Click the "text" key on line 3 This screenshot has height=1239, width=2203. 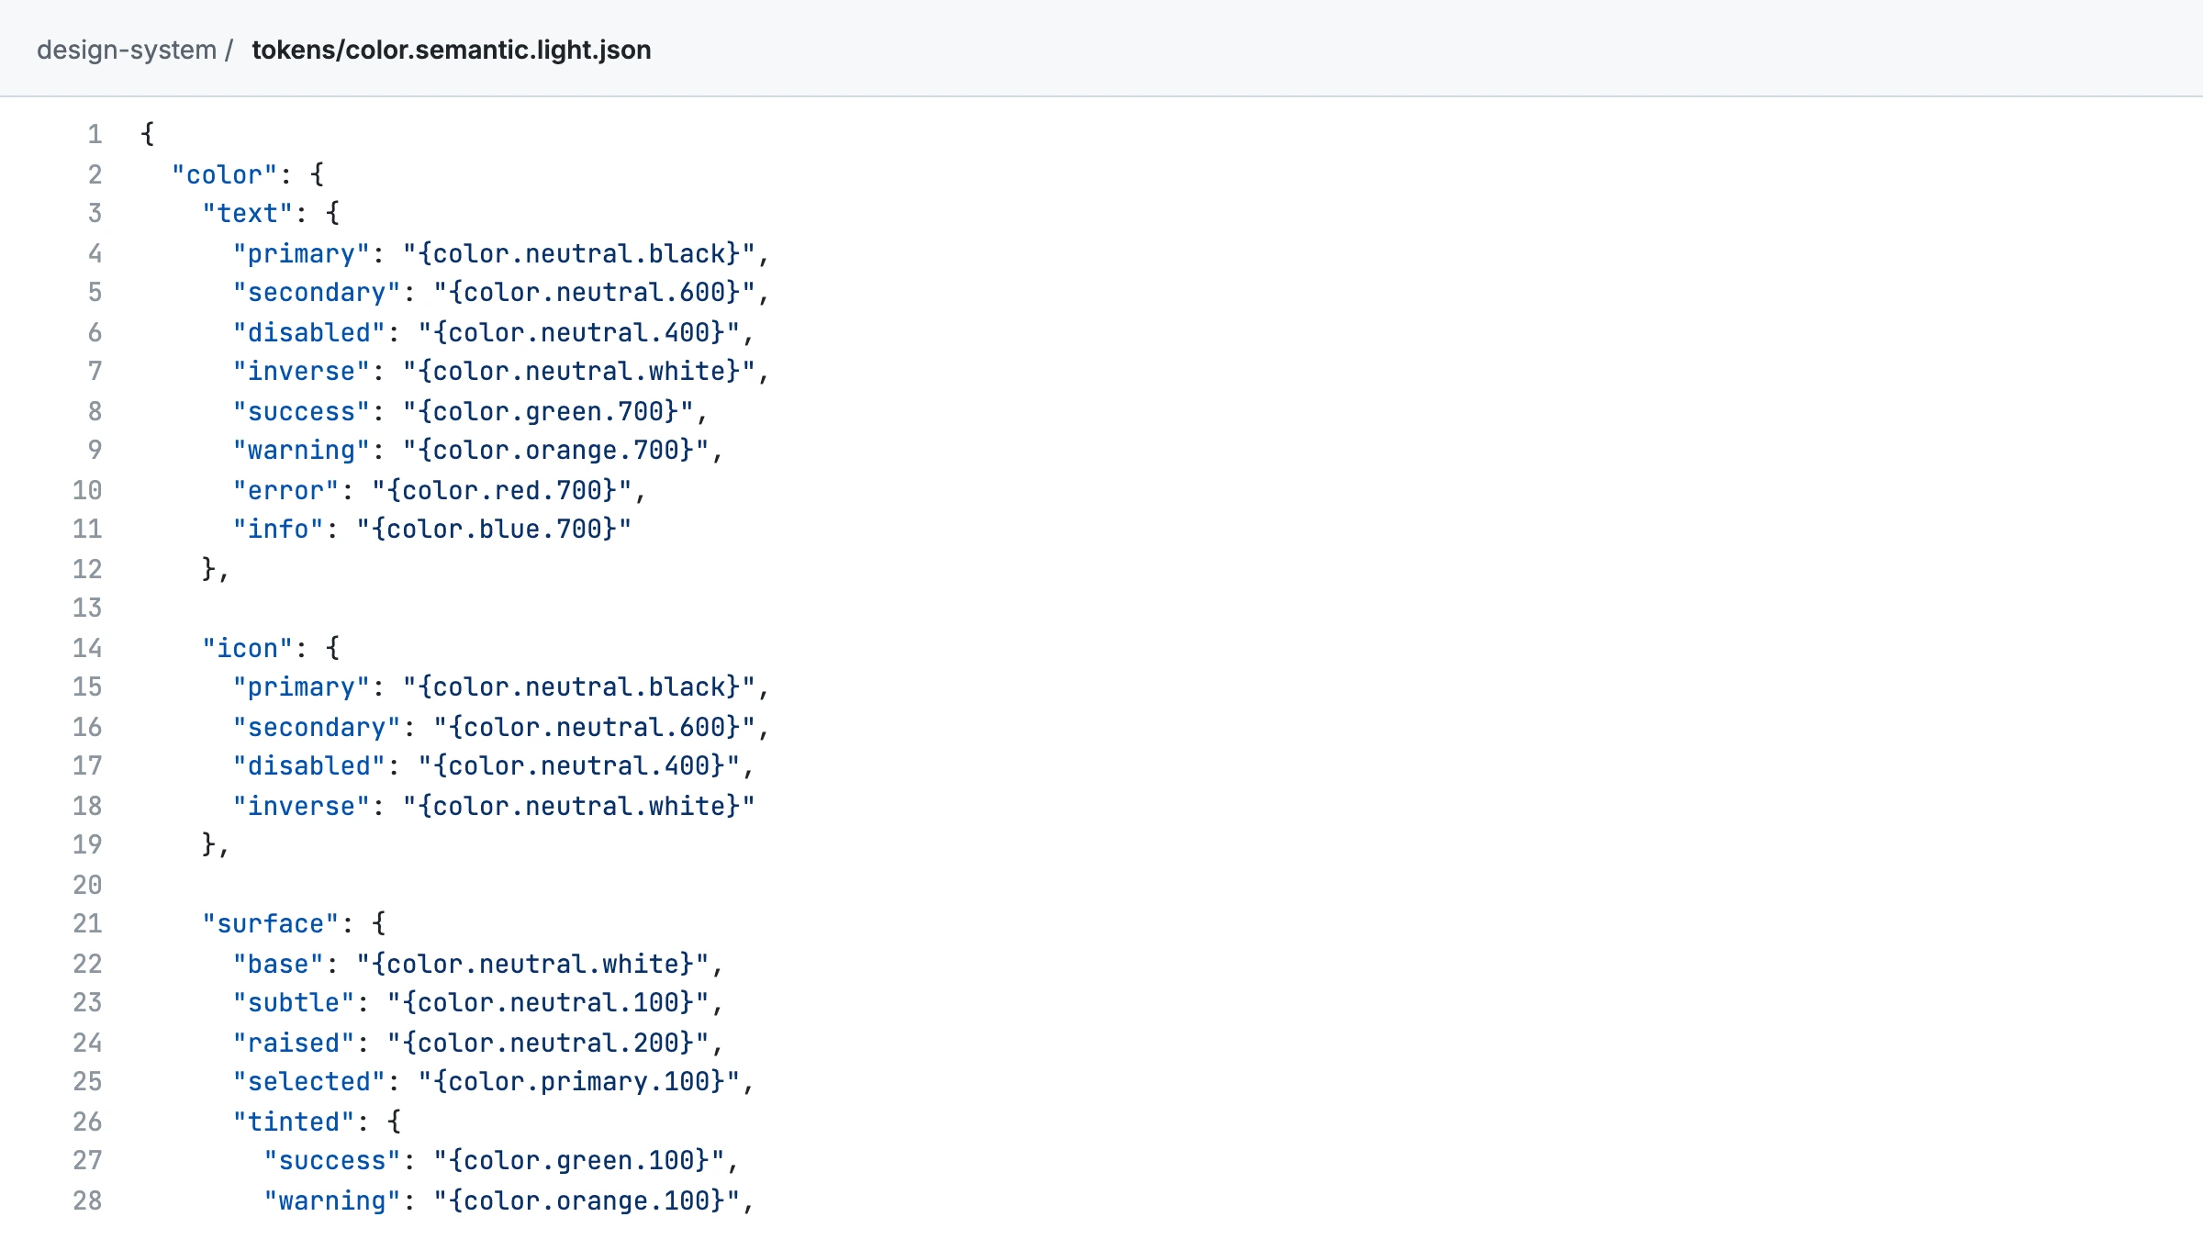point(248,214)
